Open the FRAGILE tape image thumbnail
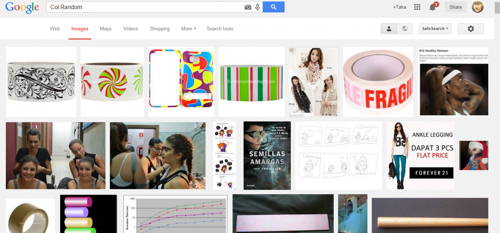Viewport: 500px width, 233px height. coord(377,82)
